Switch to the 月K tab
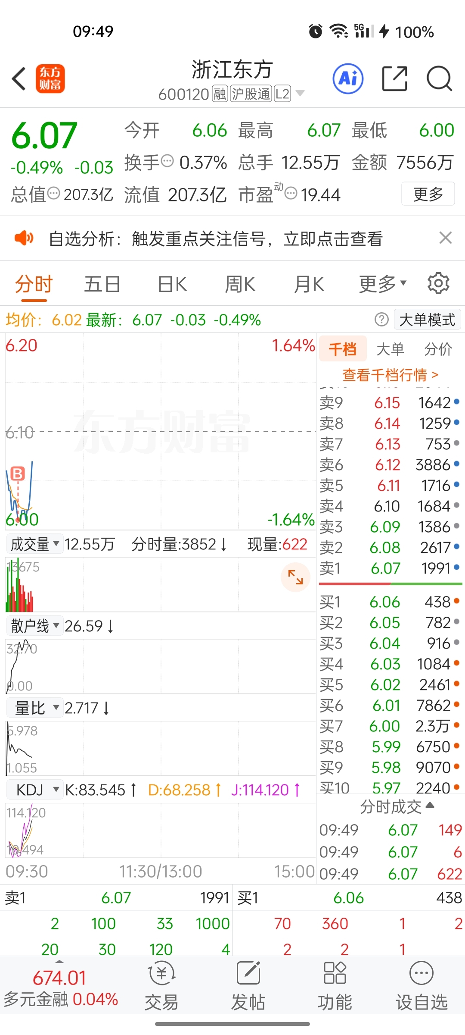Screen dimensions: 465x1035 pyautogui.click(x=309, y=284)
